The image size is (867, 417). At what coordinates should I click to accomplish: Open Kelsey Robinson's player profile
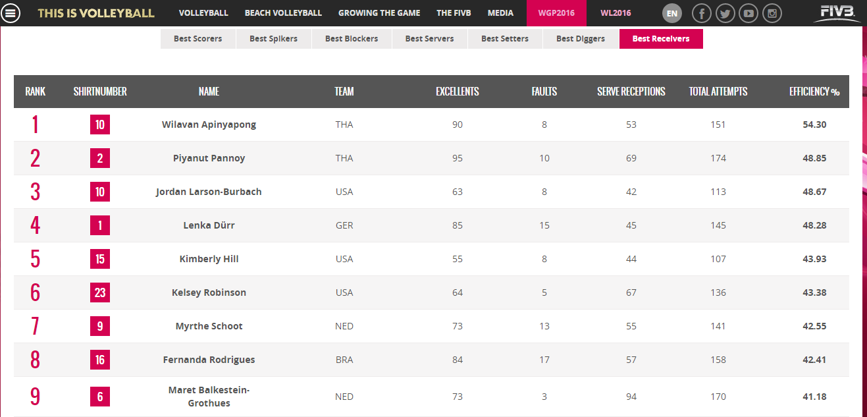(209, 292)
